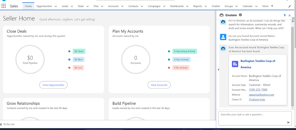Click the 0 Upcoming Activity badge

click(185, 51)
